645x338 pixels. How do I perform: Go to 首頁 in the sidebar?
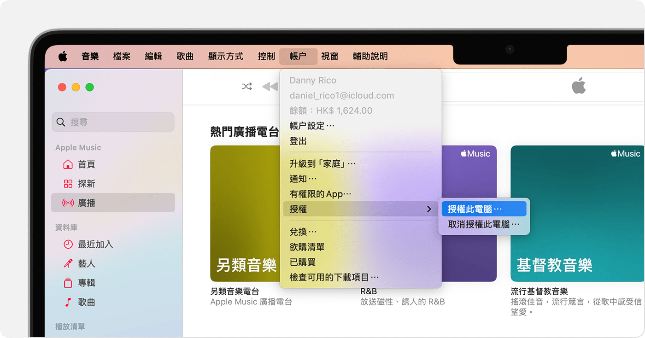113,164
